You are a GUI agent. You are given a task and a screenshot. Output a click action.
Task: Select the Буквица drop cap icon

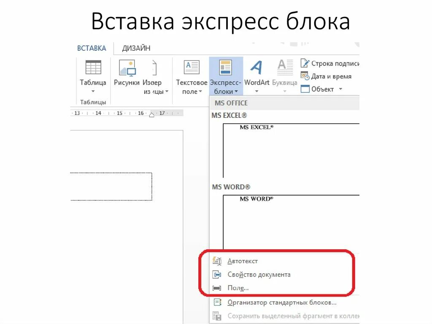pos(285,67)
